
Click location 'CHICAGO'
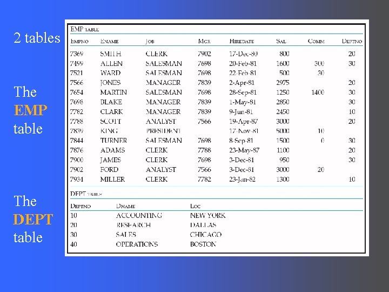click(206, 235)
